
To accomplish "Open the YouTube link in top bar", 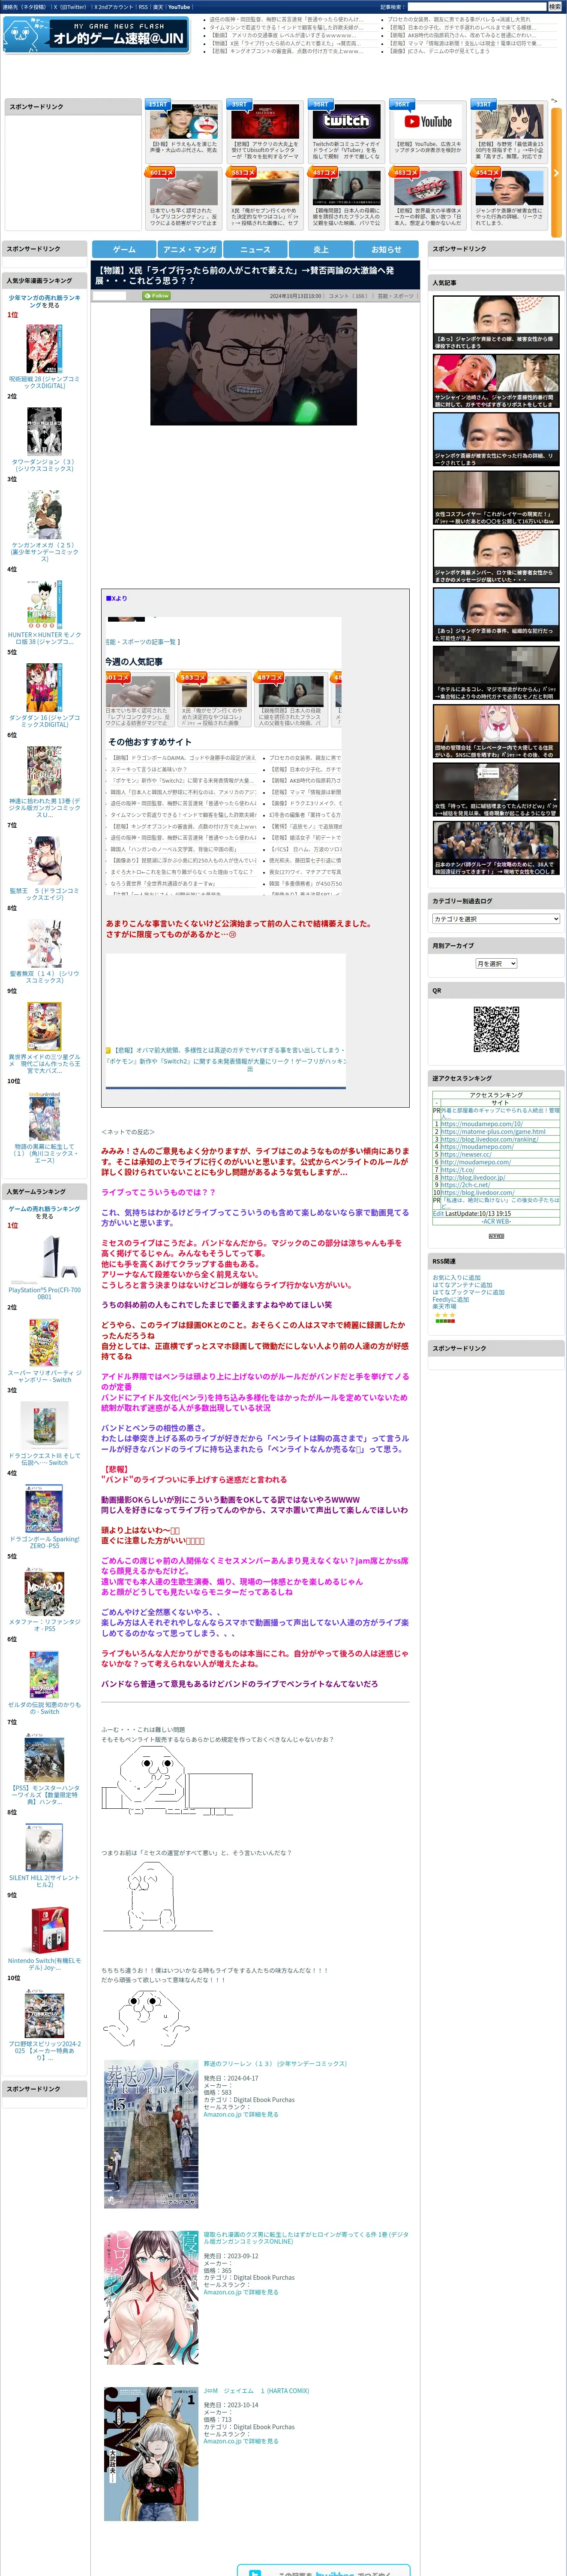I will point(179,6).
